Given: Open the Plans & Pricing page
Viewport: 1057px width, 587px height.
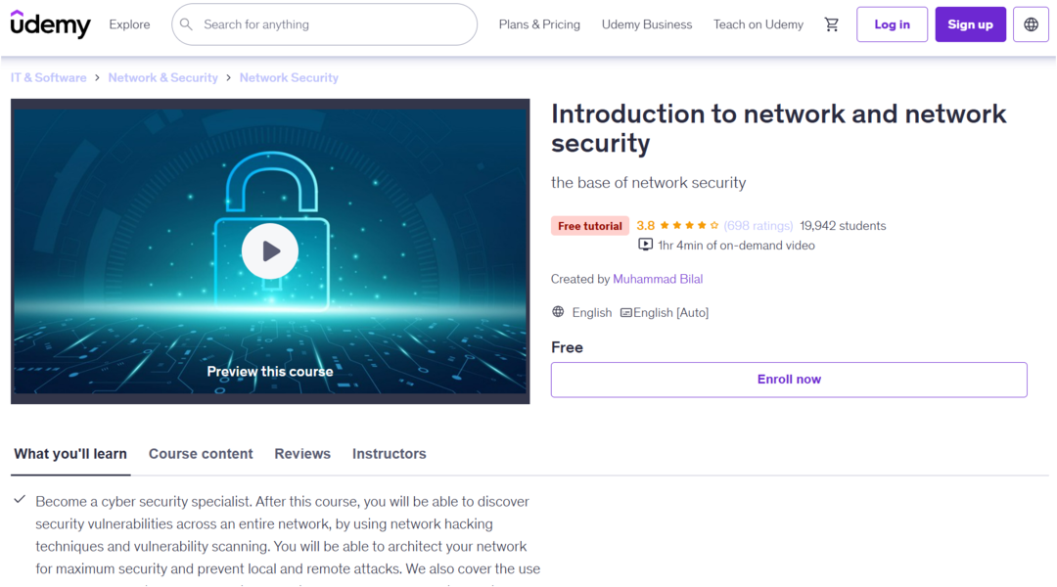Looking at the screenshot, I should click(x=539, y=24).
